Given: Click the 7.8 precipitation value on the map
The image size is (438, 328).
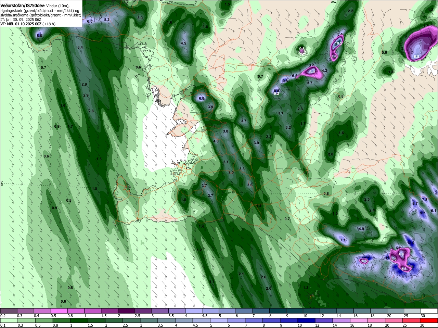Looking at the screenshot, I should click(x=425, y=200).
